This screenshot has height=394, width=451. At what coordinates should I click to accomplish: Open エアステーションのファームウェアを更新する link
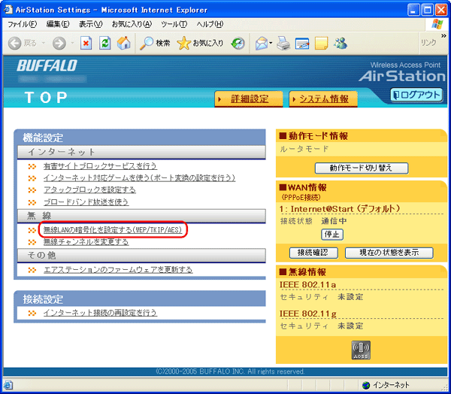pos(118,270)
